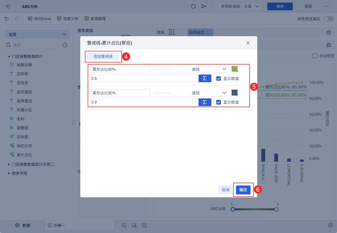Image resolution: width=337 pixels, height=233 pixels.
Task: Click the blue 保存 button
Action: click(x=280, y=6)
